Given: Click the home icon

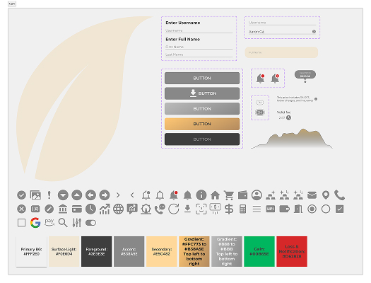Looking at the screenshot, I should click(x=215, y=195).
